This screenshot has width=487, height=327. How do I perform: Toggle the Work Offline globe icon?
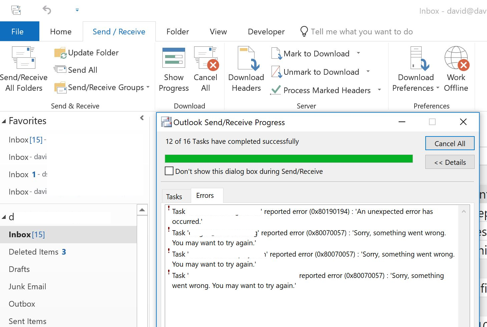click(x=457, y=58)
